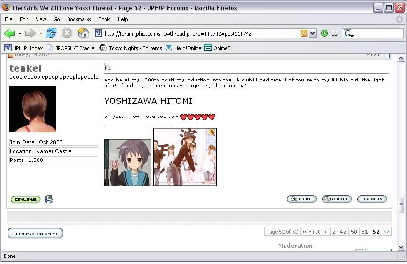This screenshot has height=264, width=407.
Task: Go to First page link
Action: pos(311,232)
